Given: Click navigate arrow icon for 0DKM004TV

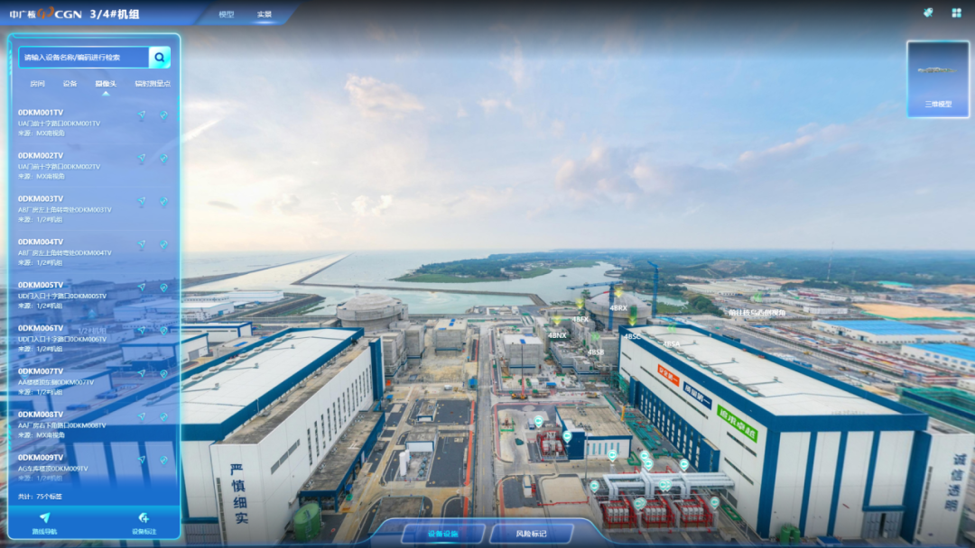Looking at the screenshot, I should [142, 244].
